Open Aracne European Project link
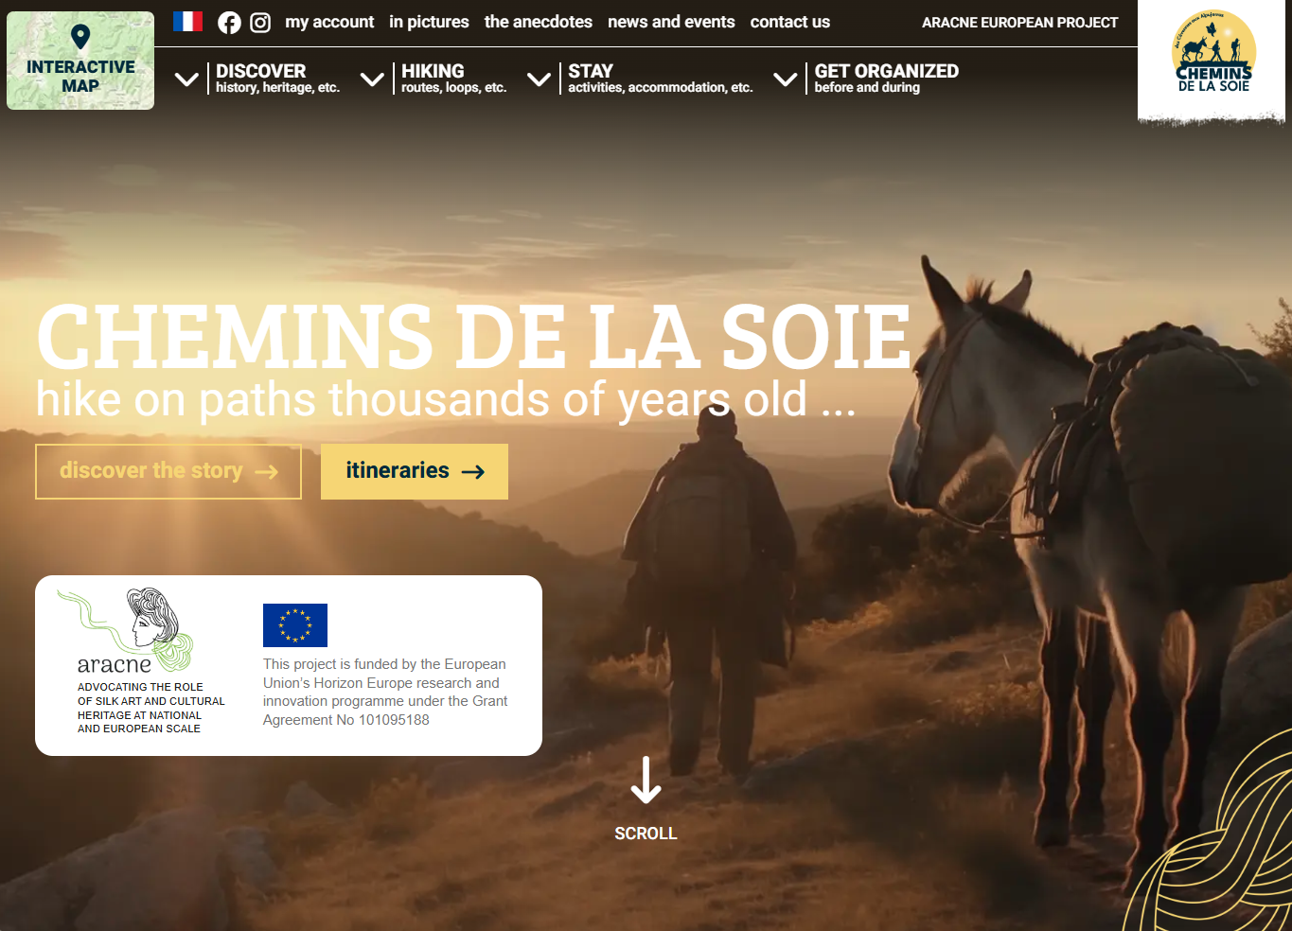Image resolution: width=1292 pixels, height=931 pixels. tap(1020, 22)
